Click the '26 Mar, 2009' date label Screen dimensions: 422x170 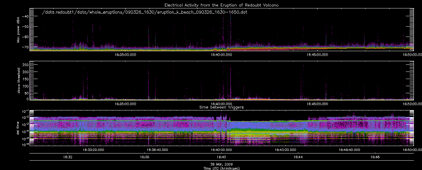(221, 164)
